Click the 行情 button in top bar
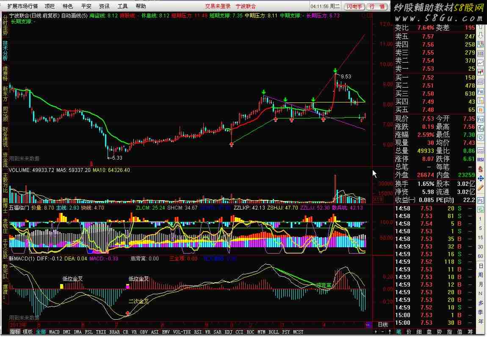Viewport: 487px width, 337px height. coord(377,6)
